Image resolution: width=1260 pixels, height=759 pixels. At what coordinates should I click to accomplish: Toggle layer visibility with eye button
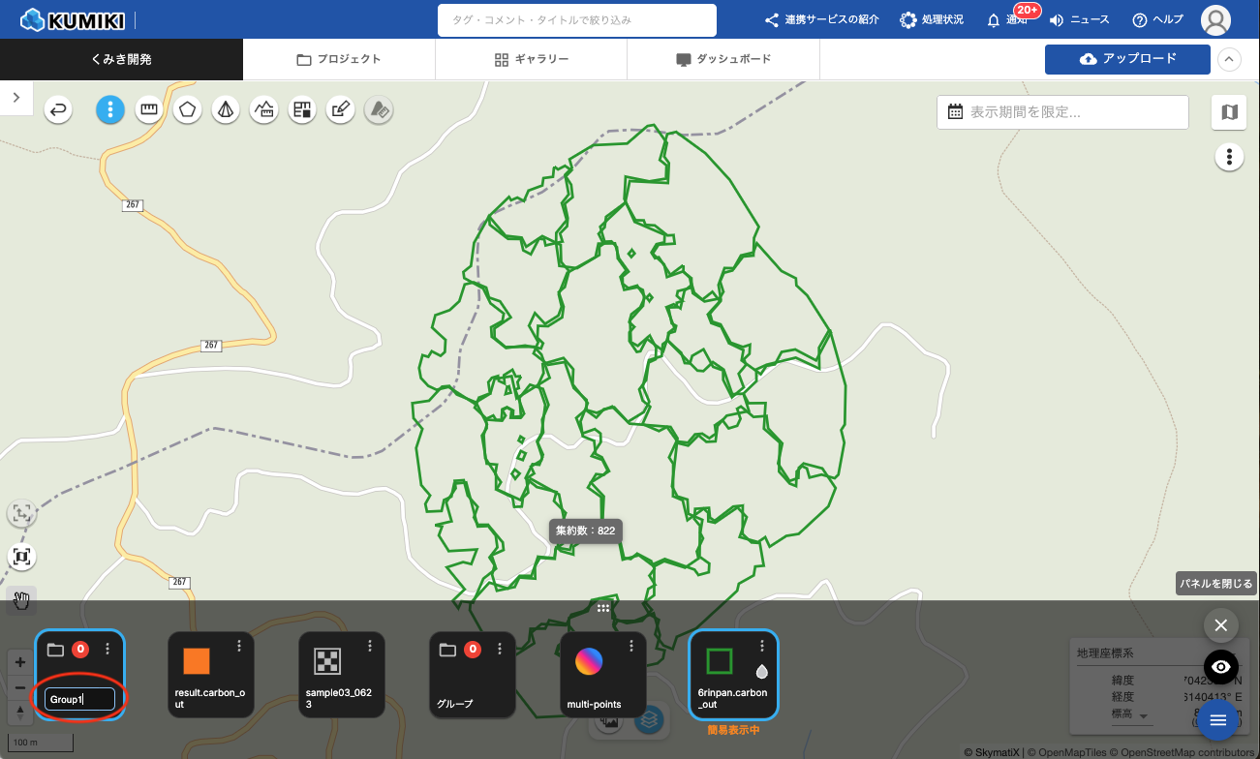click(x=1220, y=667)
